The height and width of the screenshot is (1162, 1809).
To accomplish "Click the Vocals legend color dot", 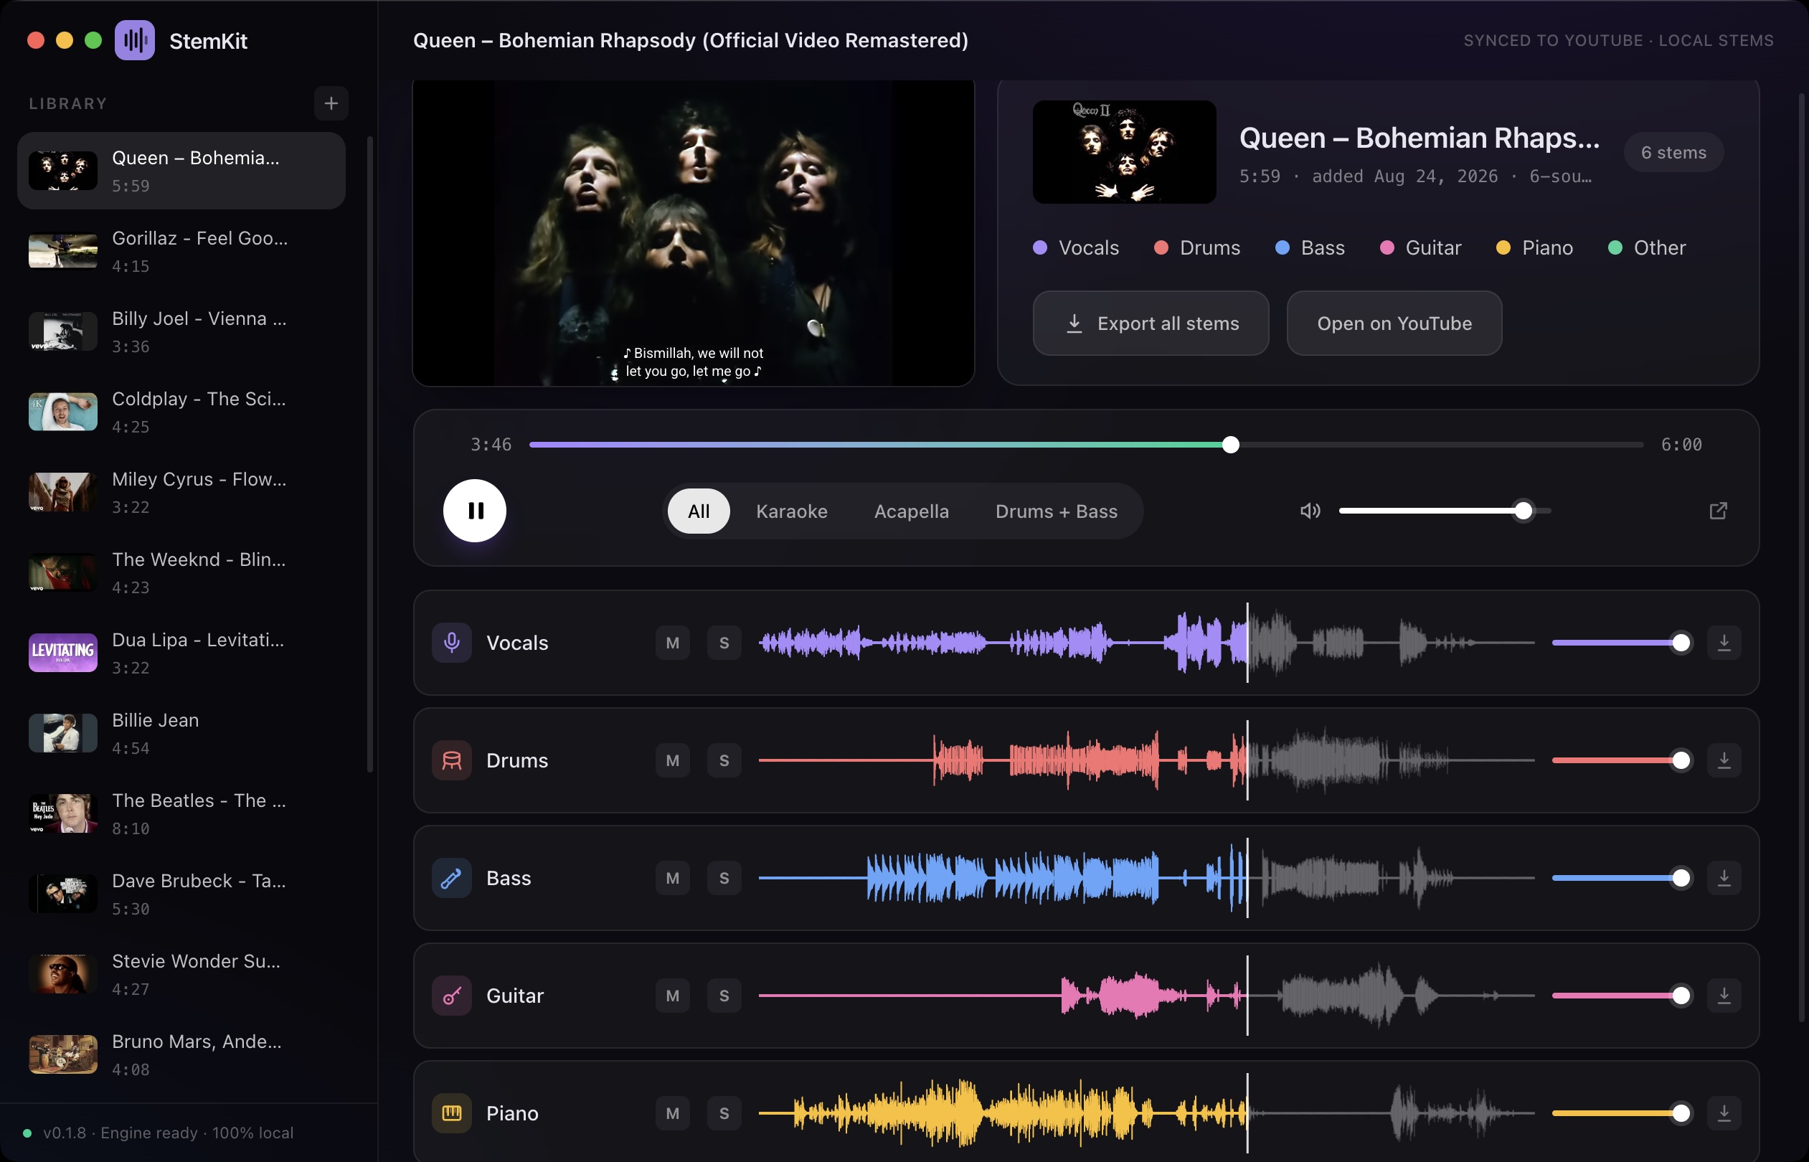I will pos(1039,247).
